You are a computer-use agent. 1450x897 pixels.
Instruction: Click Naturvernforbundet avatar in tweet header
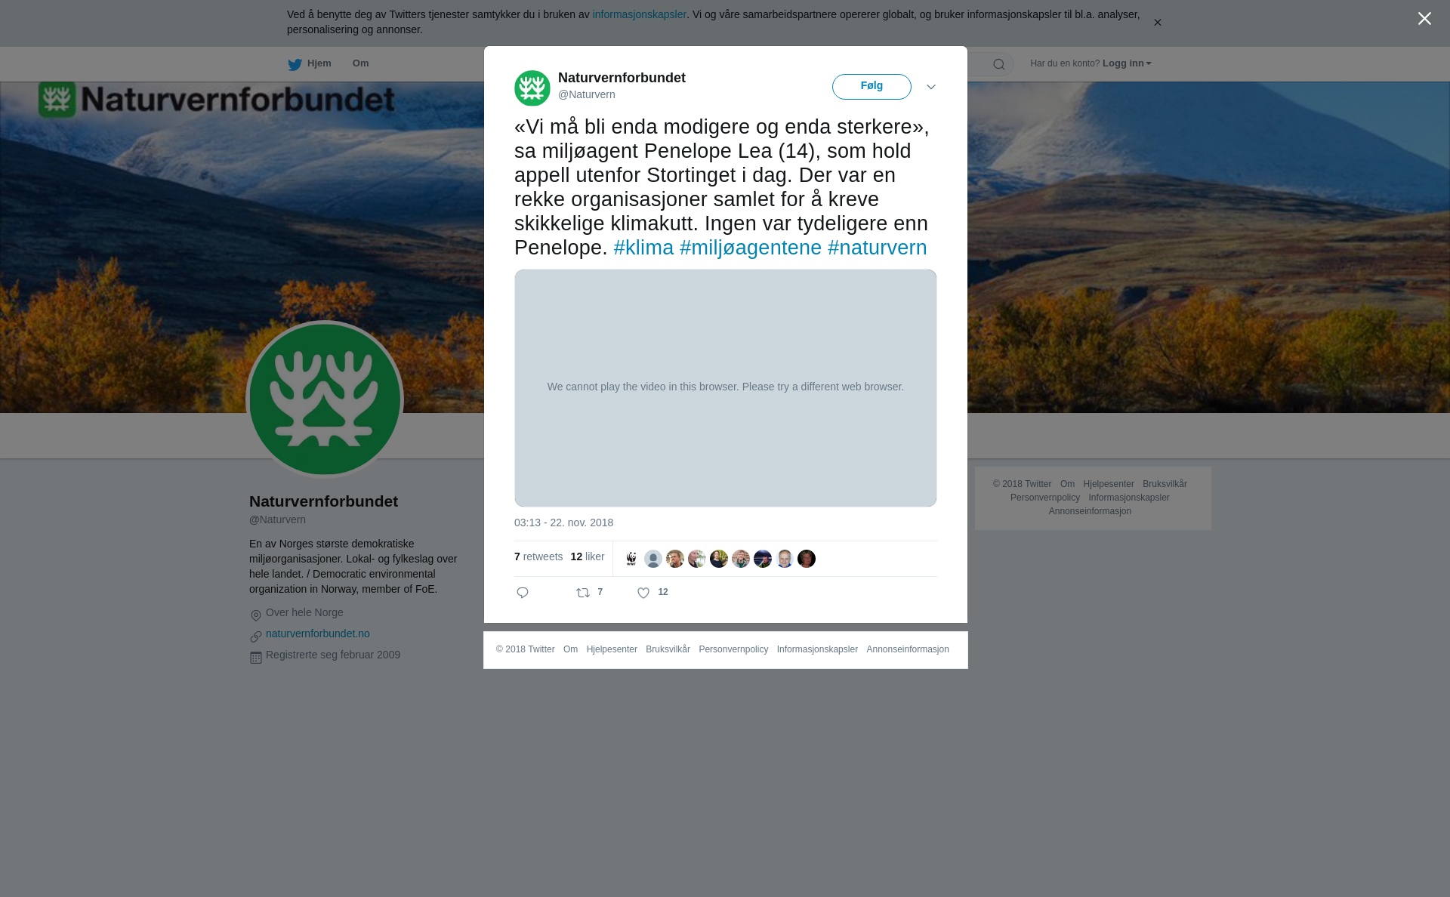[532, 88]
